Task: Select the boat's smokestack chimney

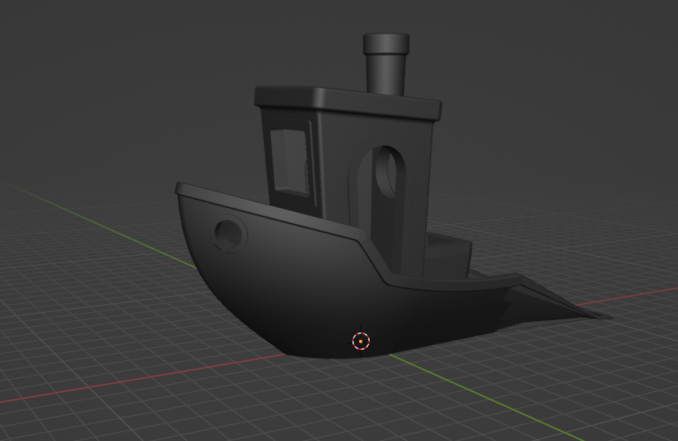Action: [386, 64]
